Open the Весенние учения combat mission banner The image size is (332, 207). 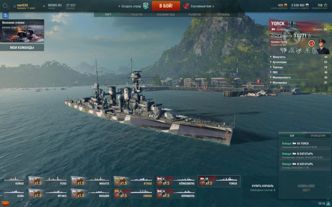coord(22,31)
